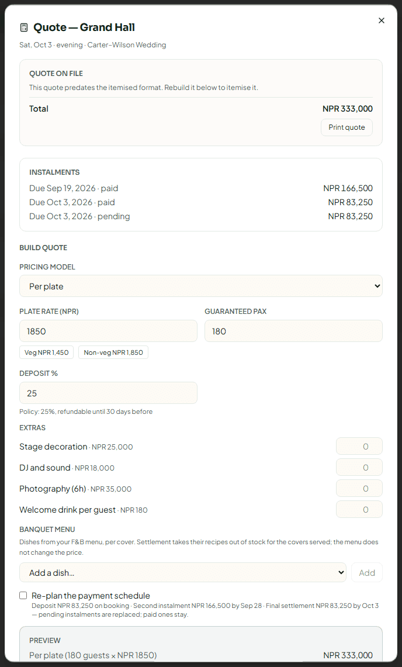402x667 pixels.
Task: Focus the Plate rate input field
Action: click(109, 331)
